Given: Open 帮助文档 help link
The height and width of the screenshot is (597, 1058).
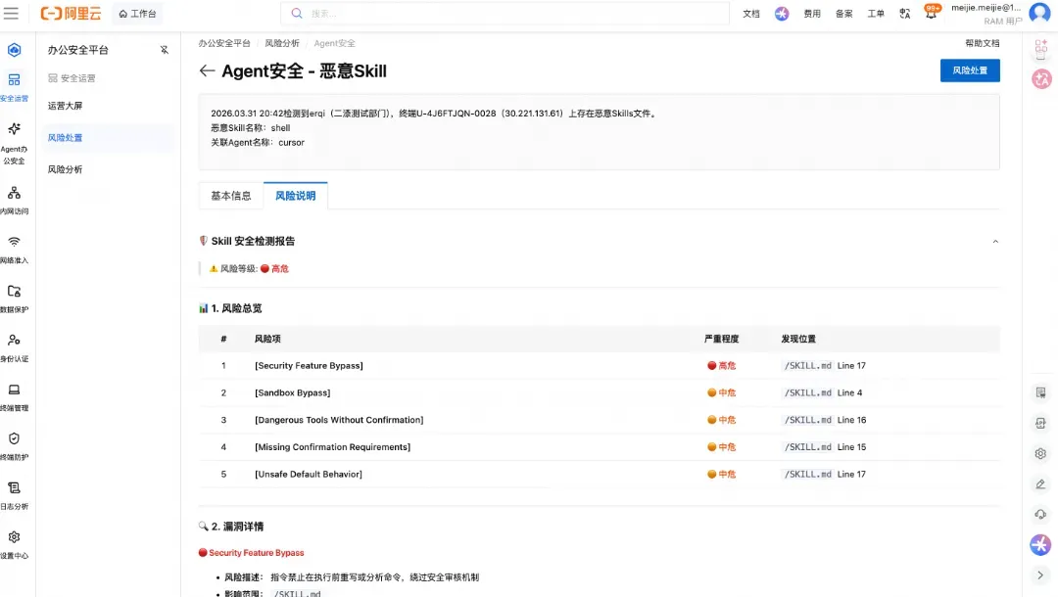Looking at the screenshot, I should pyautogui.click(x=982, y=43).
